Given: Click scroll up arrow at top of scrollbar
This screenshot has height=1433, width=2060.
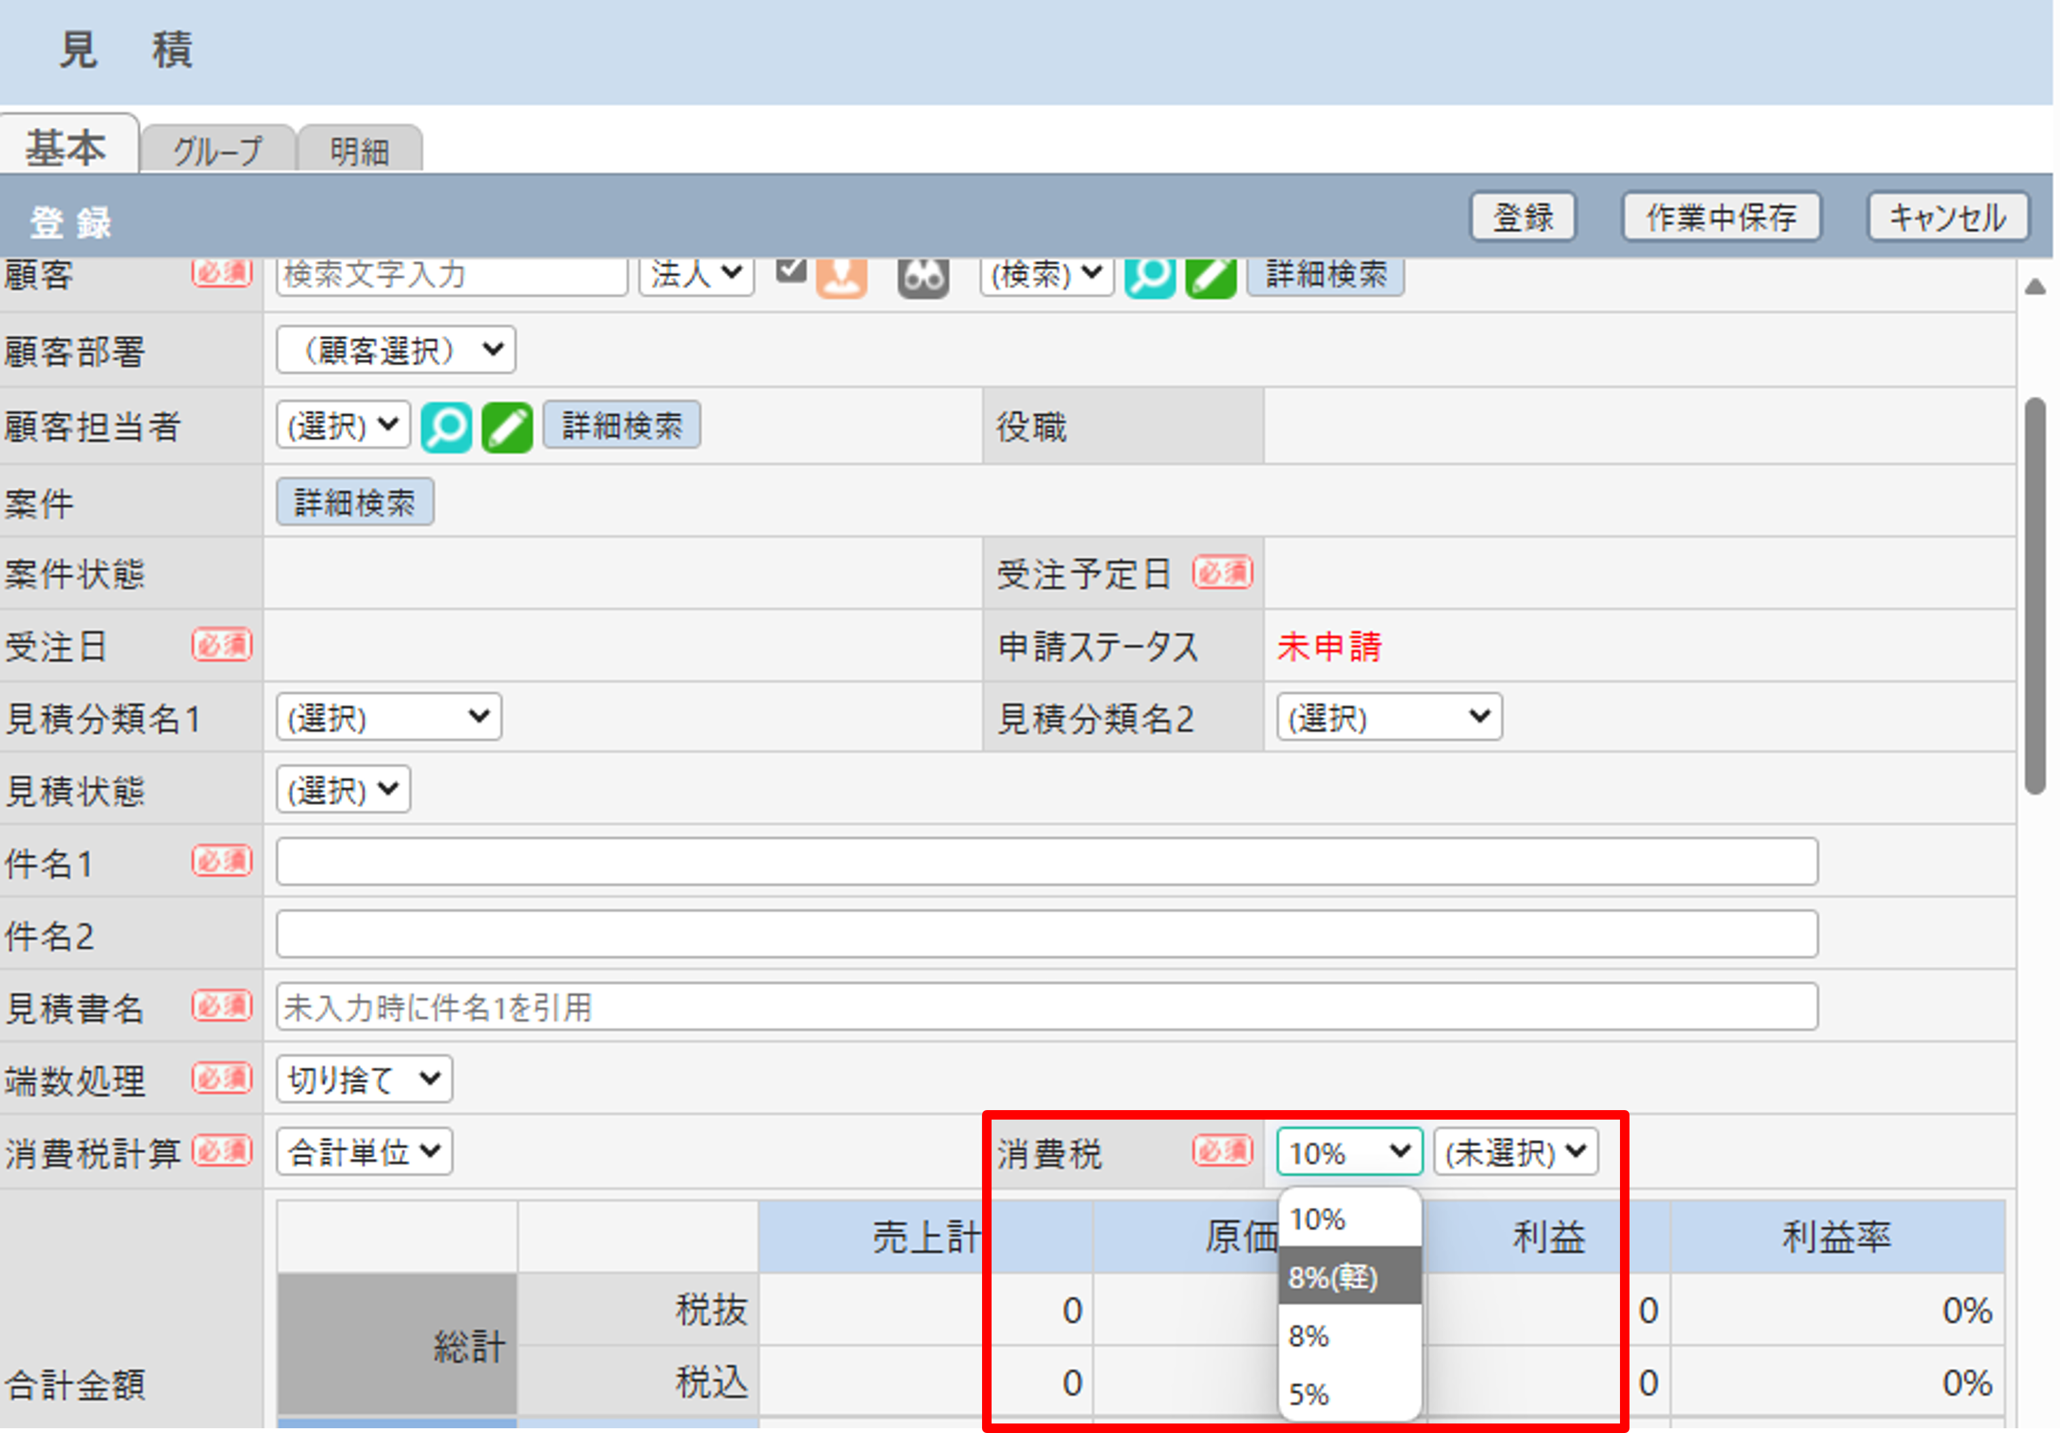Looking at the screenshot, I should pyautogui.click(x=2035, y=287).
